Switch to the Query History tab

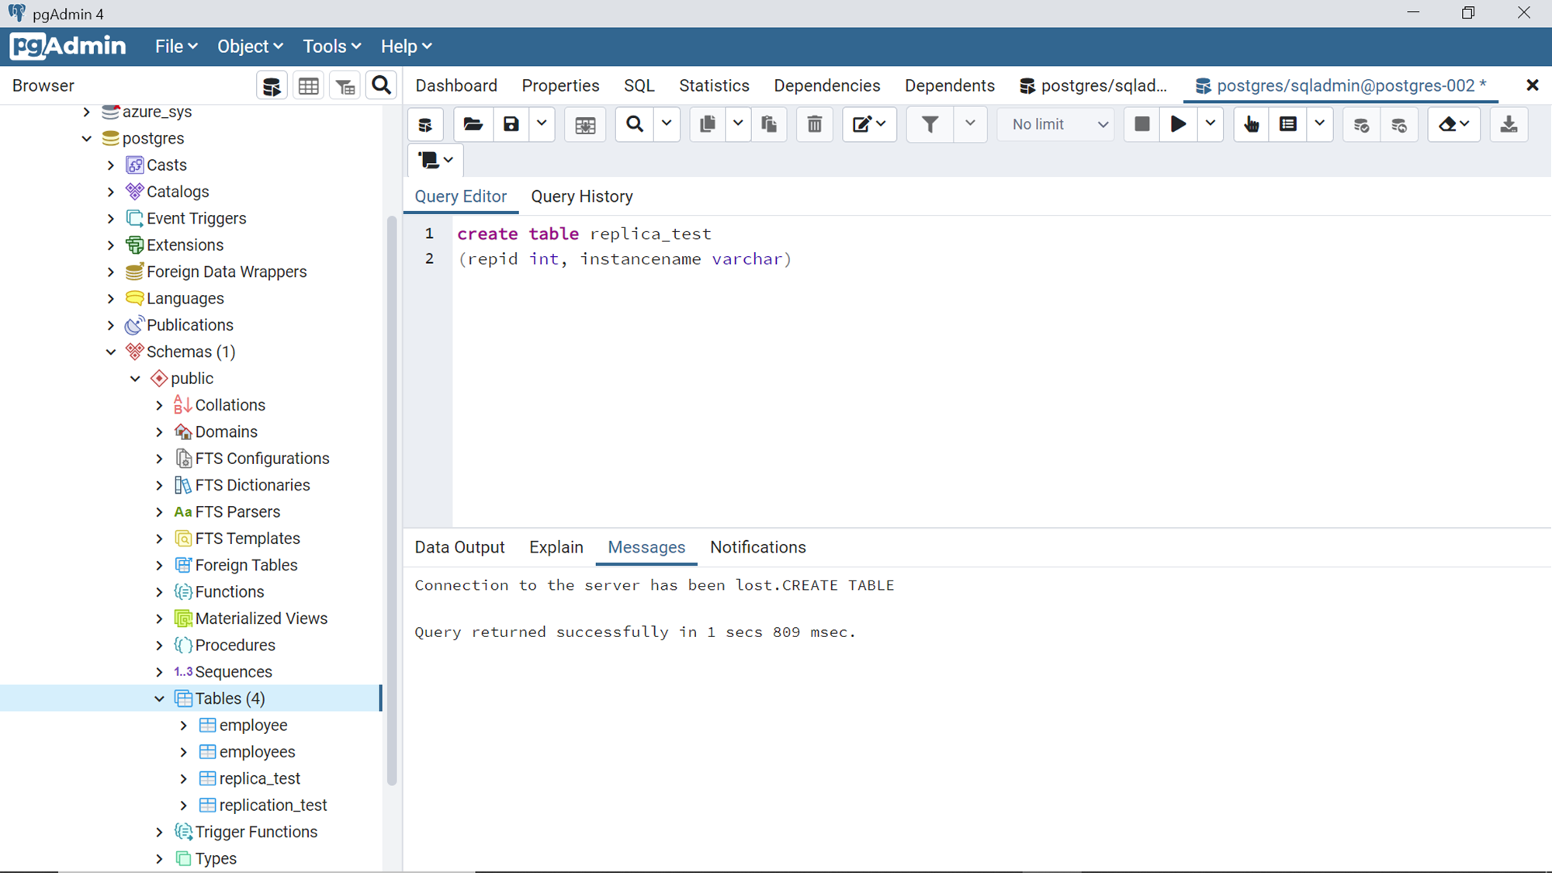[581, 196]
